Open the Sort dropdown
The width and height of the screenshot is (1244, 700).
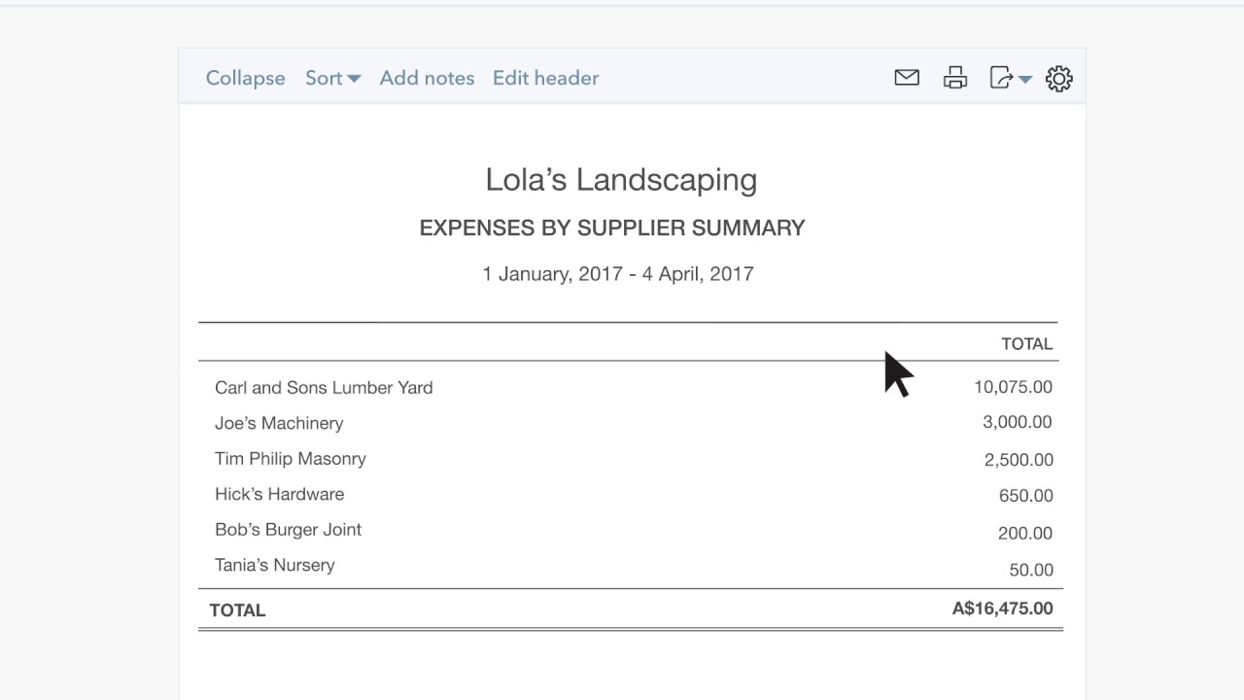(333, 78)
